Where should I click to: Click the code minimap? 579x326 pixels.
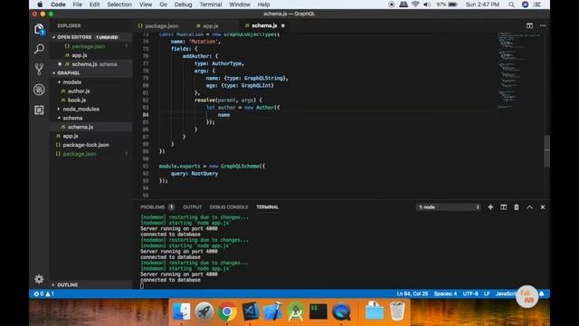tap(518, 71)
